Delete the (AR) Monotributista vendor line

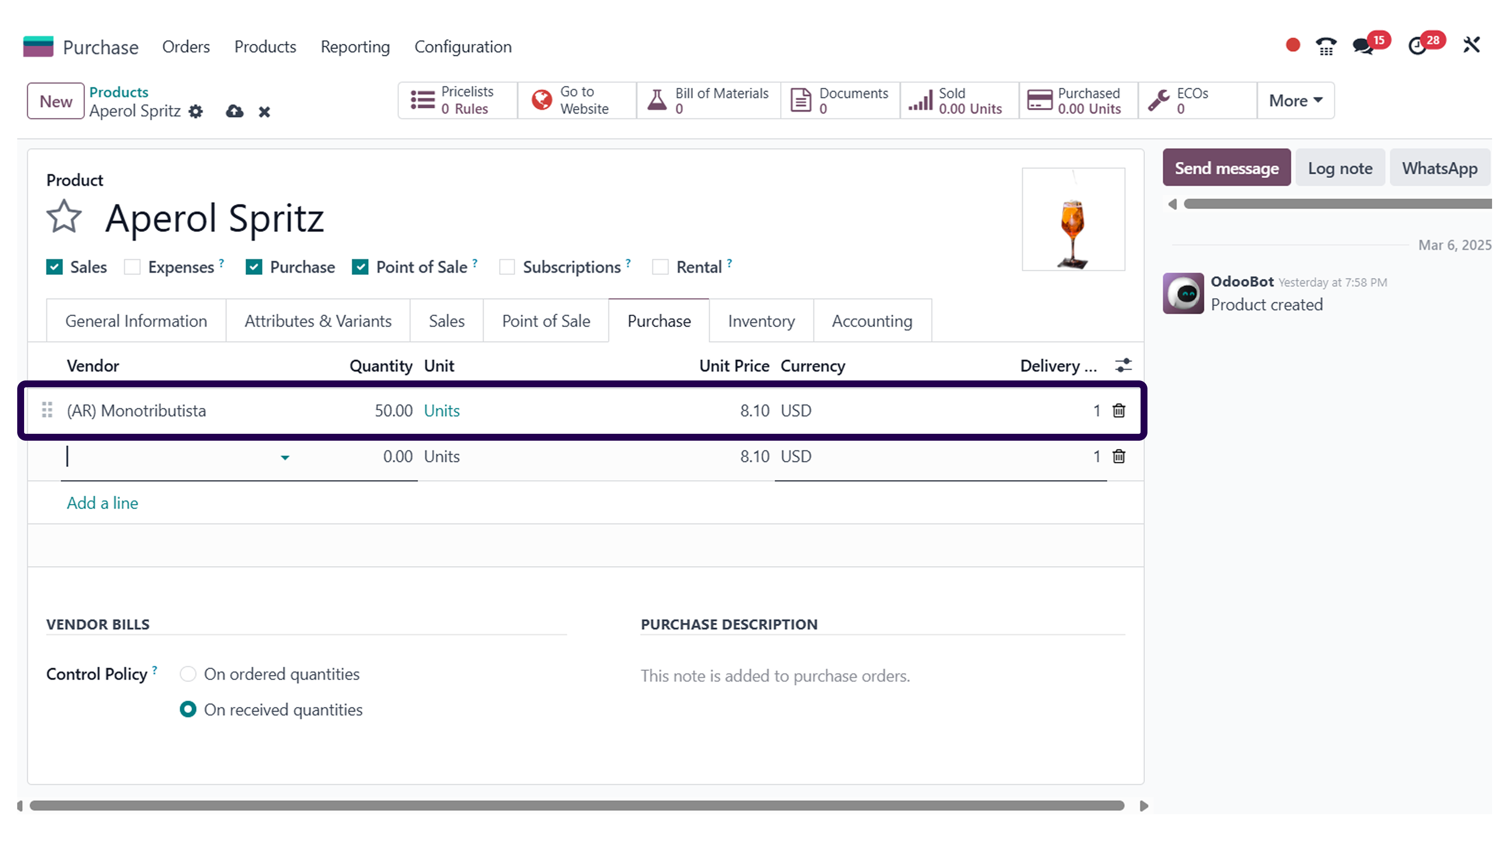[x=1119, y=411]
